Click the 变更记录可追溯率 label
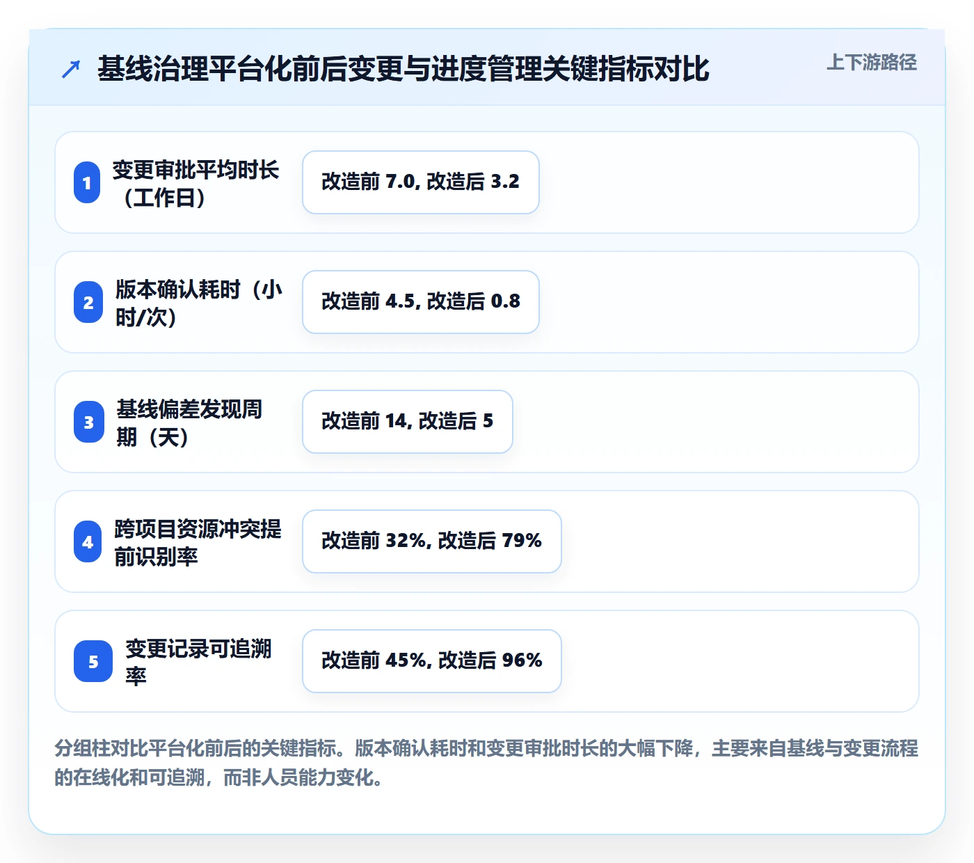Viewport: 974px width, 863px height. (199, 662)
